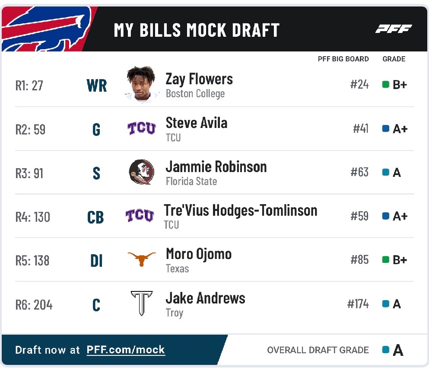Click the PFF logo in header
Screen dimensions: 429x374
(394, 29)
